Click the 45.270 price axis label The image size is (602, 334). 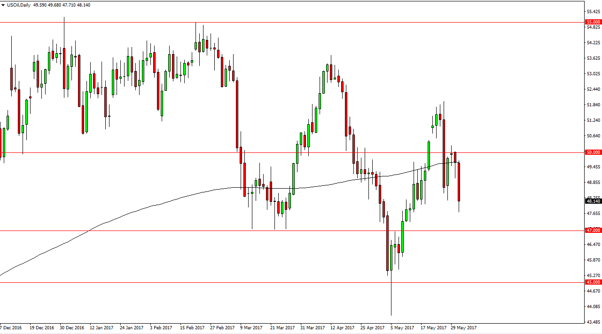[x=593, y=276]
